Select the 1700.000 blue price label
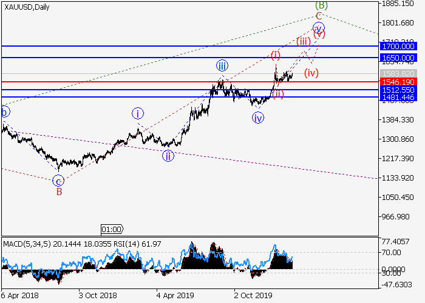Image resolution: width=425 pixels, height=303 pixels. click(398, 46)
